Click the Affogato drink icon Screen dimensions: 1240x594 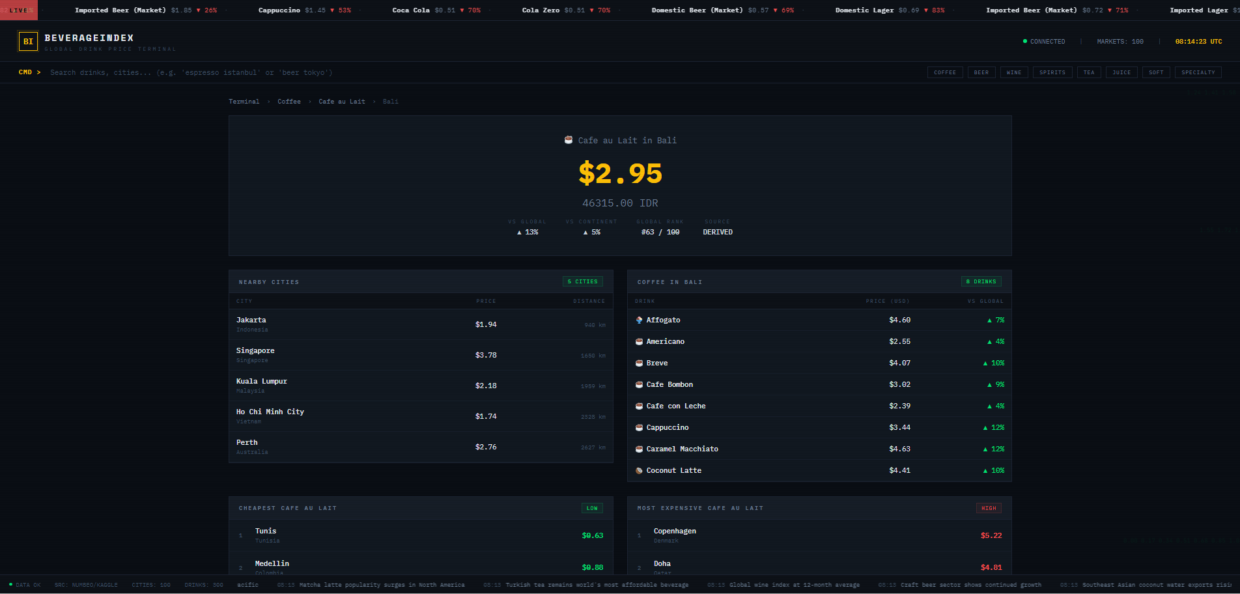[x=639, y=320]
